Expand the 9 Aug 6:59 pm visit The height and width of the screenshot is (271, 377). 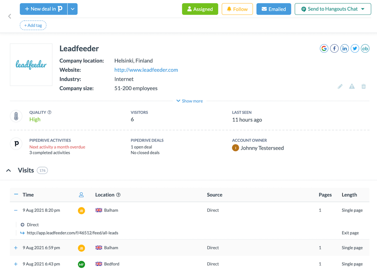tap(16, 248)
